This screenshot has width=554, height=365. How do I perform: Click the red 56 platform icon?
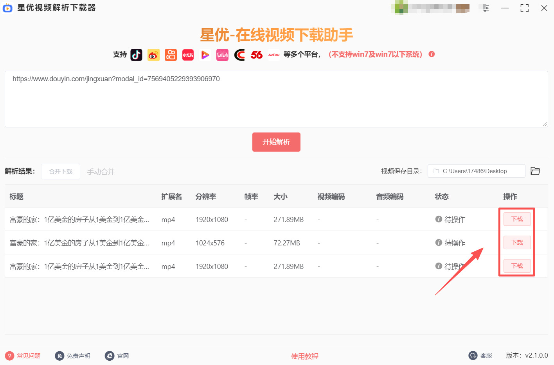tap(257, 55)
